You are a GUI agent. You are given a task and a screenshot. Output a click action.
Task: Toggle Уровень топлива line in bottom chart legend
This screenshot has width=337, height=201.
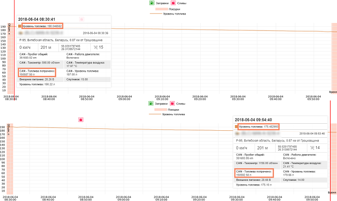point(167,114)
